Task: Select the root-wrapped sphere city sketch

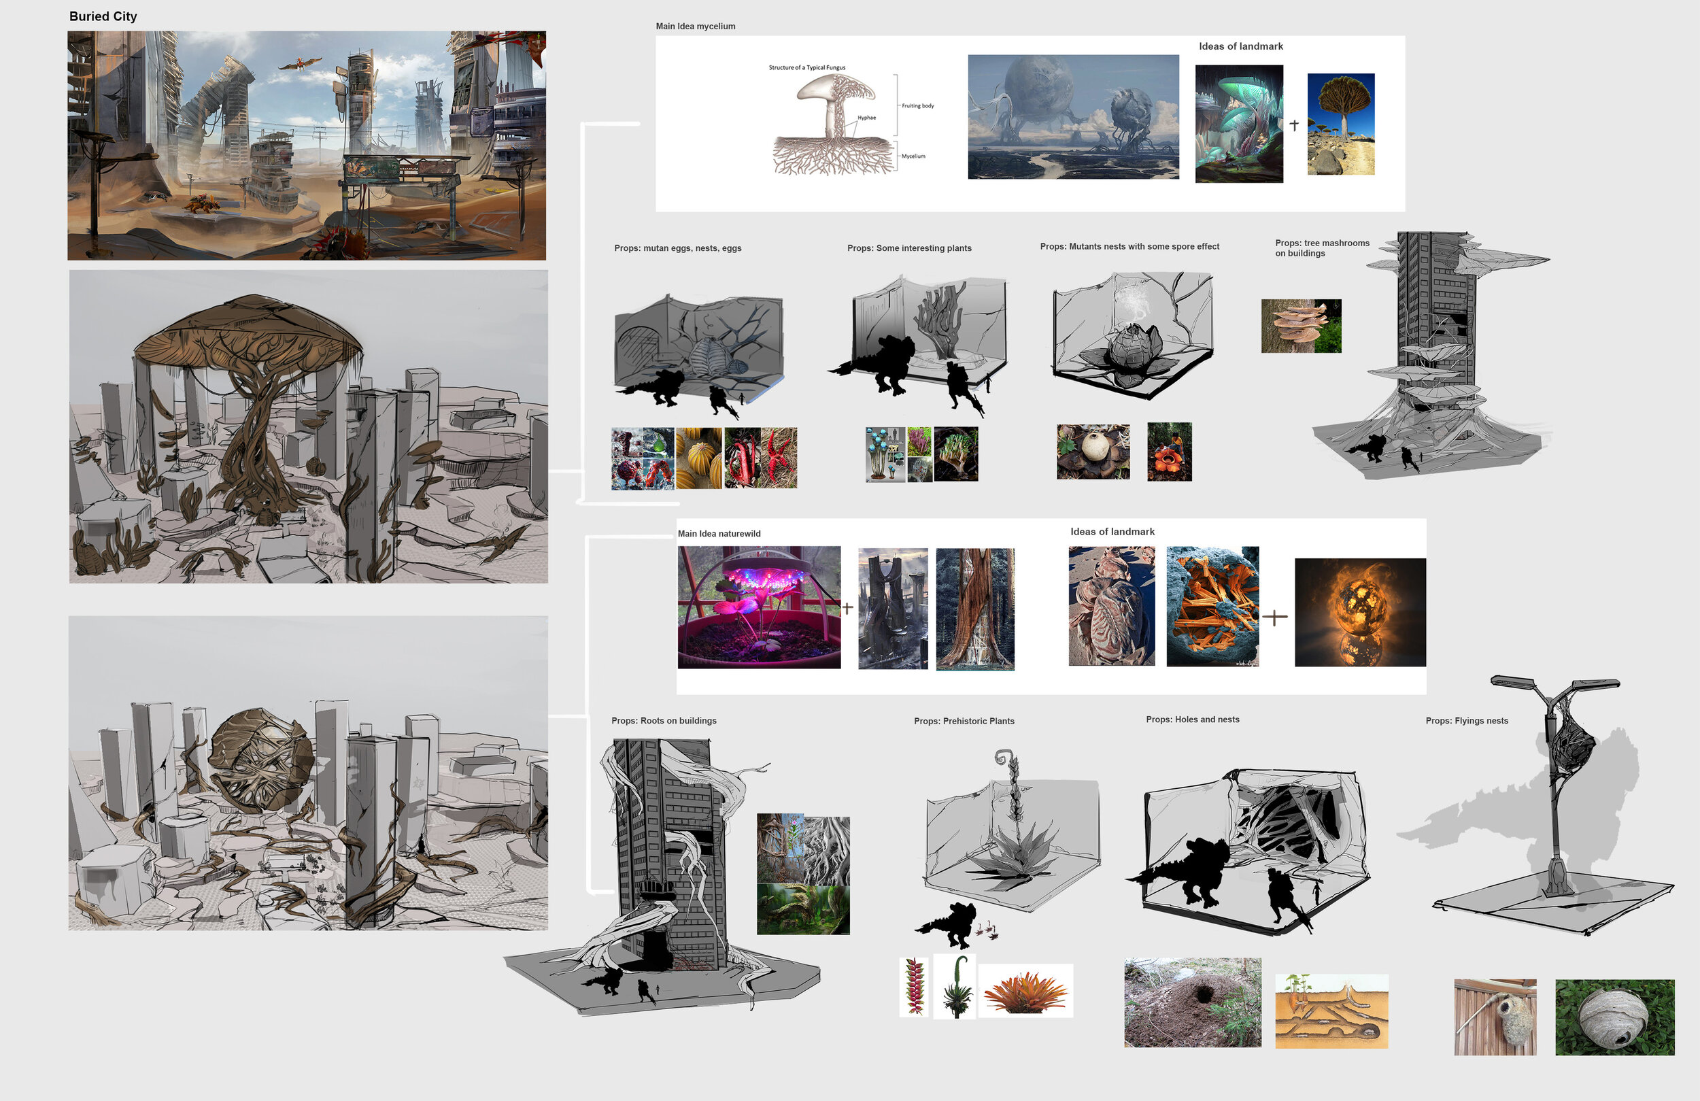Action: pyautogui.click(x=308, y=773)
